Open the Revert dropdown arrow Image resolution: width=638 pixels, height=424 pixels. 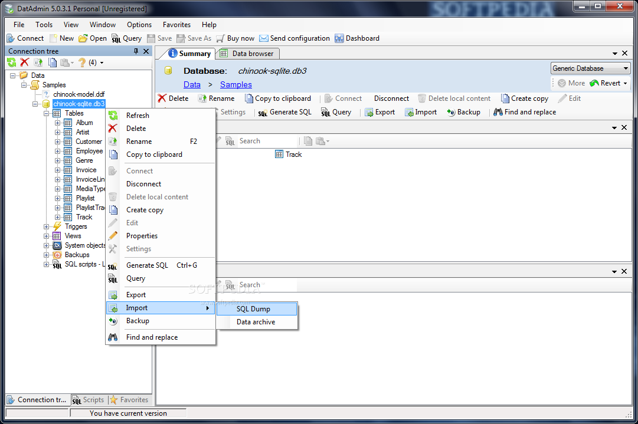(x=626, y=83)
